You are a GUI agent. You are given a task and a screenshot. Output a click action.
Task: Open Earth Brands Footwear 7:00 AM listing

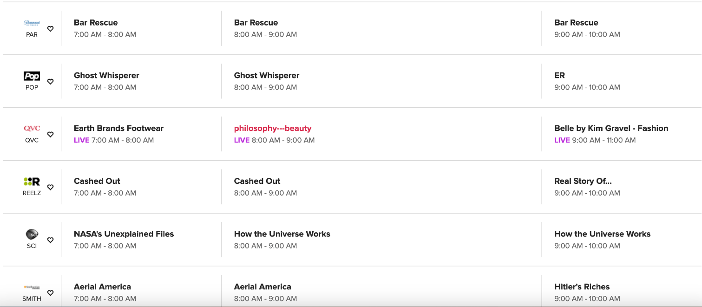coord(118,129)
